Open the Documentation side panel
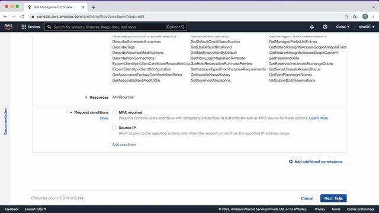Image resolution: width=379 pixels, height=213 pixels. 5,121
